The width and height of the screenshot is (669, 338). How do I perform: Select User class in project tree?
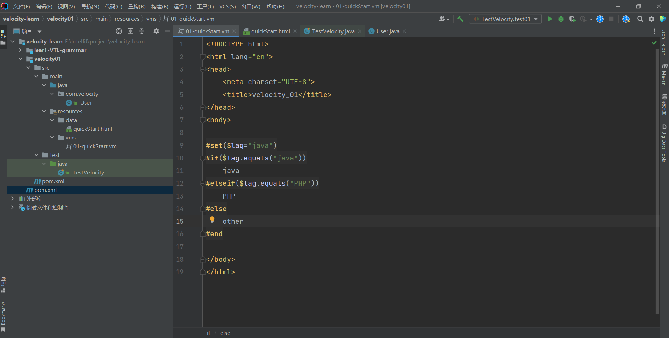click(86, 102)
